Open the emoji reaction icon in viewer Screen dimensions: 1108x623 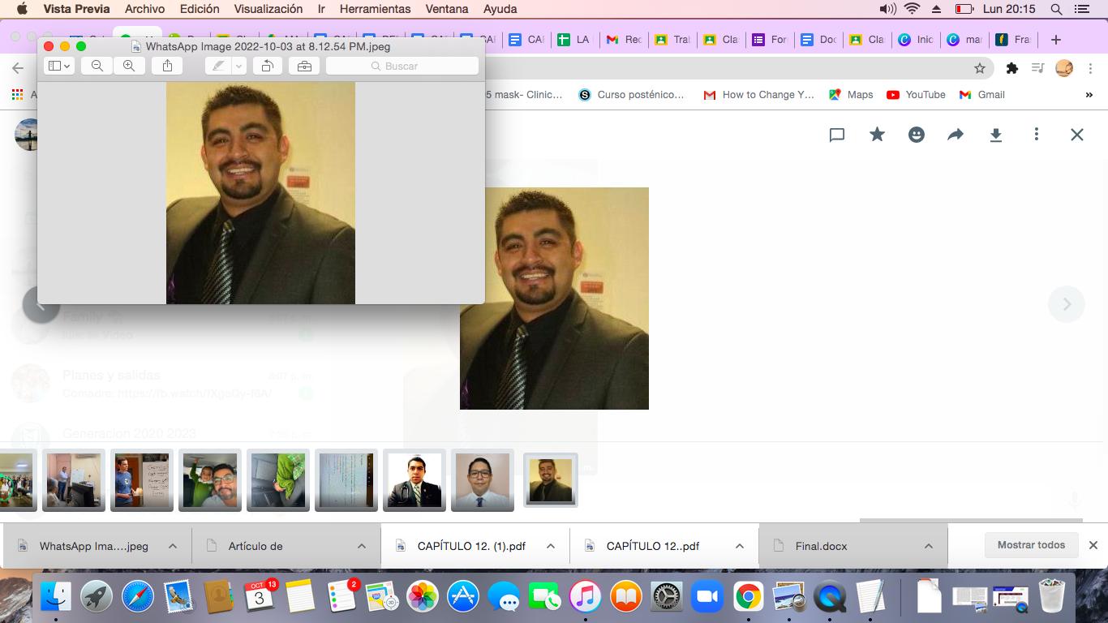(917, 135)
